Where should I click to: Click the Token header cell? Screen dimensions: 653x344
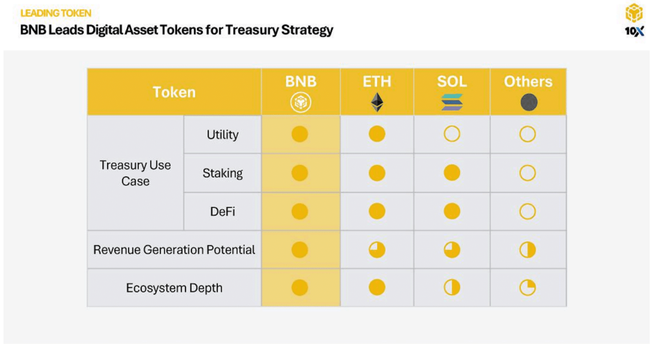pos(174,92)
